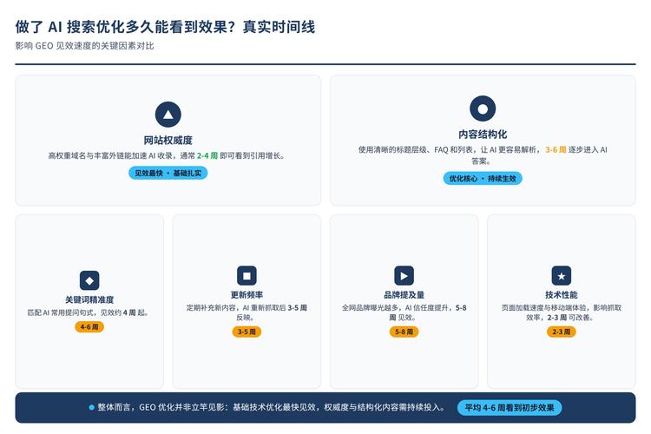
Task: Click the 见效最快 · 基础扎实 pill
Action: [168, 173]
